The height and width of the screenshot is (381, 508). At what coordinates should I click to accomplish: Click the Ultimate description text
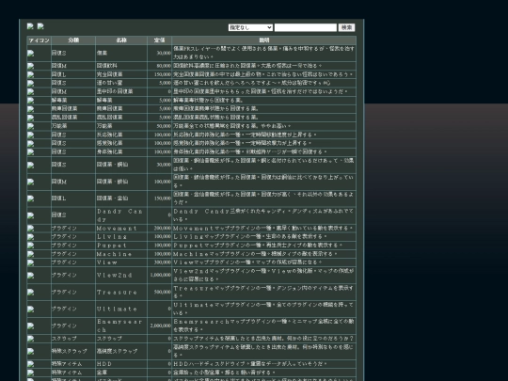[263, 310]
